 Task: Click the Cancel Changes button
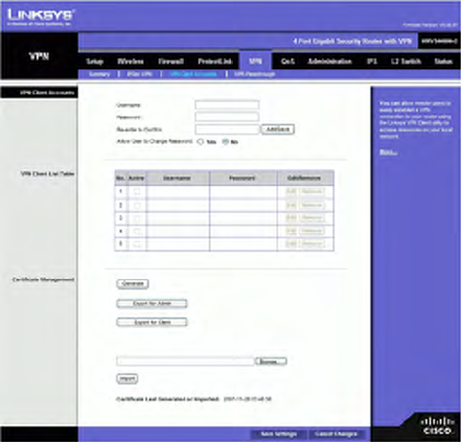coord(336,434)
